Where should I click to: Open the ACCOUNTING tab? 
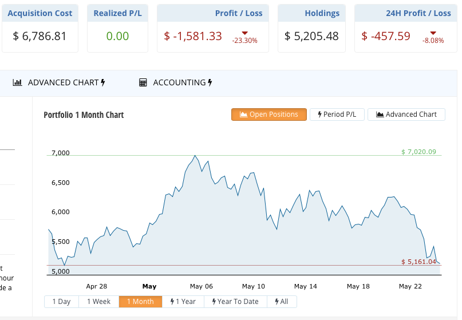(x=179, y=82)
